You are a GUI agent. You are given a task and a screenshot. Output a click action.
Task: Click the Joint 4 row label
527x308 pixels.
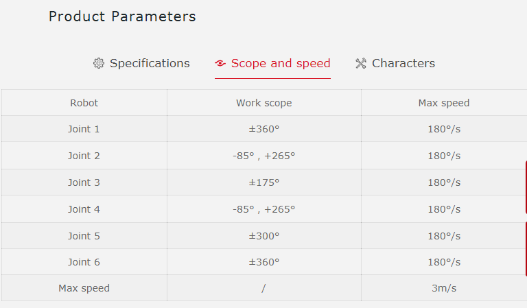click(x=84, y=209)
